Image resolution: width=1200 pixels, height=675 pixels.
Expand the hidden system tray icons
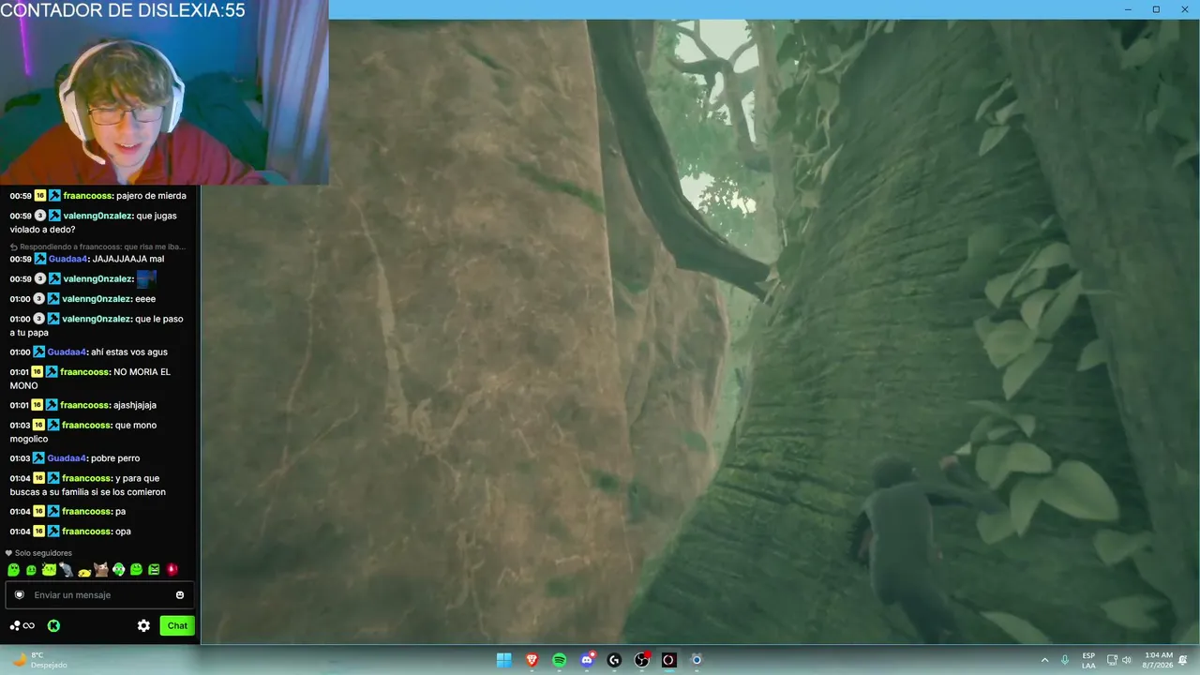pos(1044,660)
